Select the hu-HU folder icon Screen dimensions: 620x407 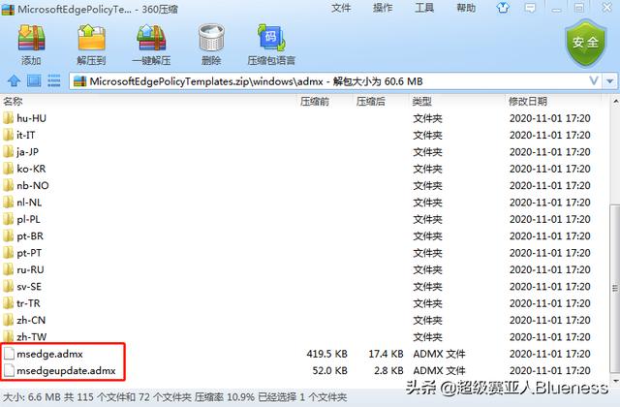coord(8,118)
